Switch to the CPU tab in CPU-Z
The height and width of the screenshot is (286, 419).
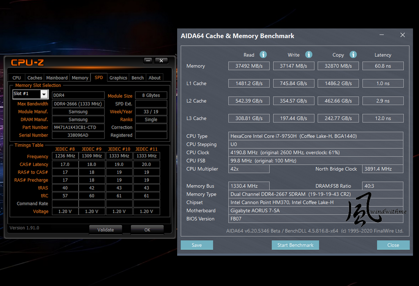point(16,77)
